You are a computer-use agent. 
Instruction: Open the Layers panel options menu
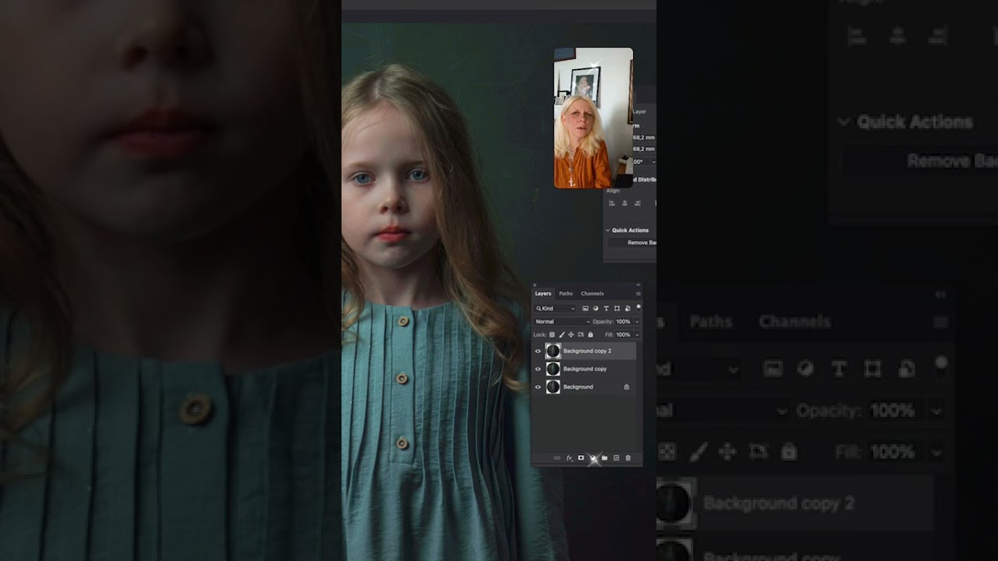[x=639, y=294]
